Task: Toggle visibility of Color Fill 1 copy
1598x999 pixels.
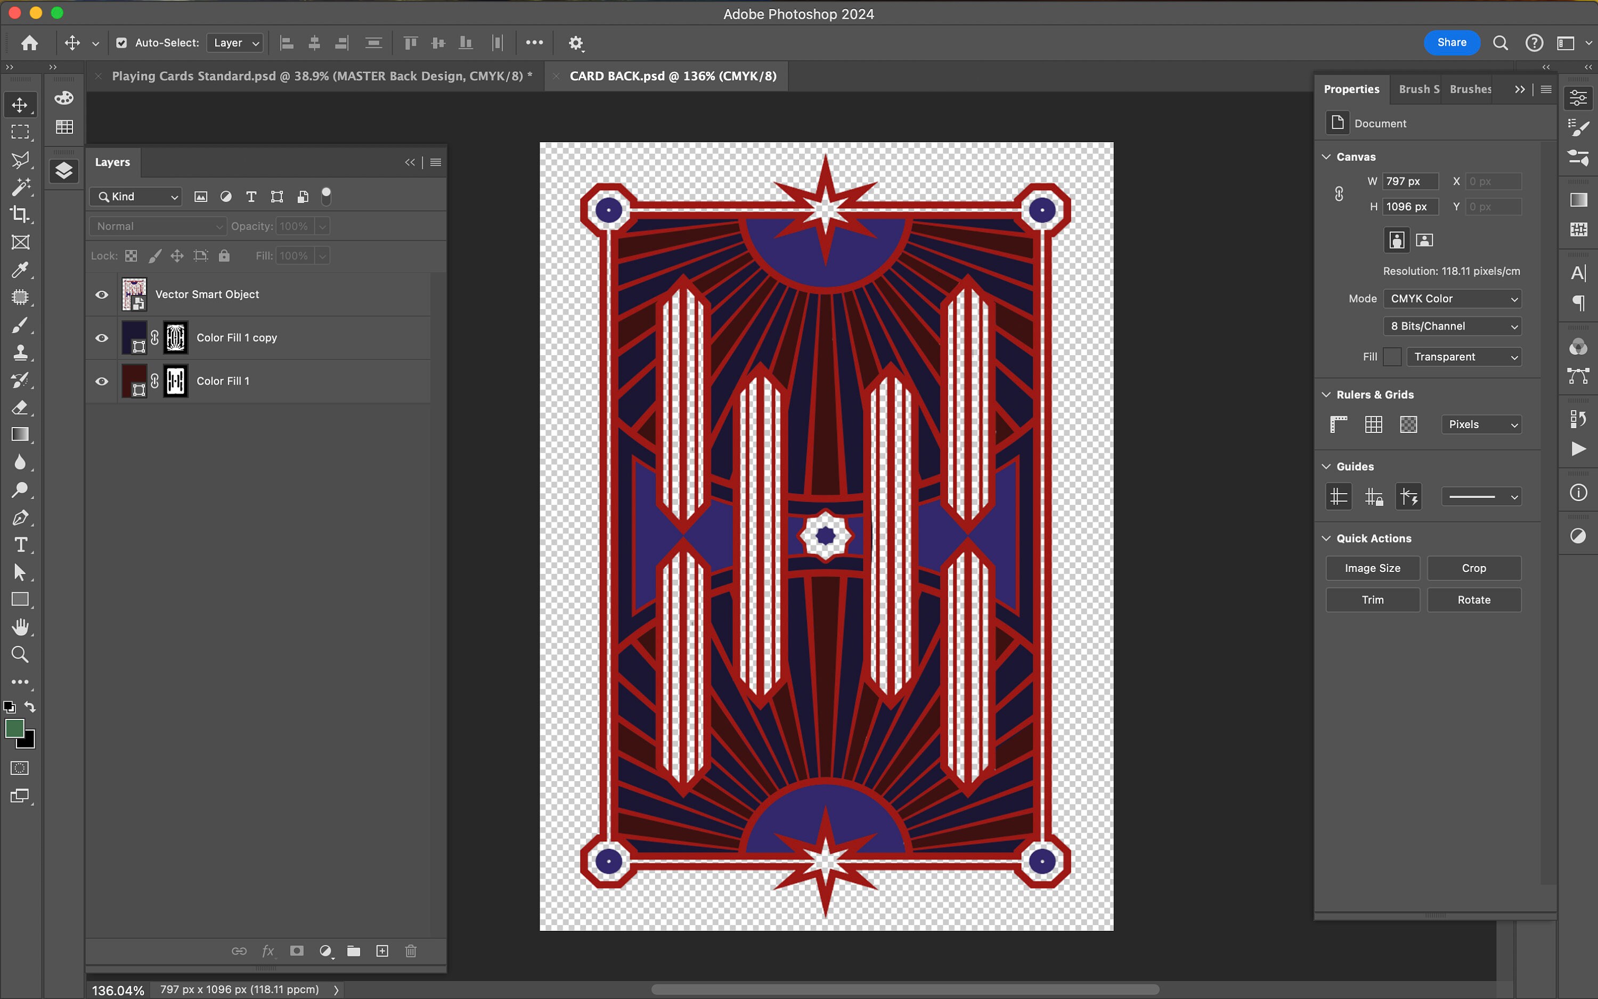Action: tap(102, 338)
